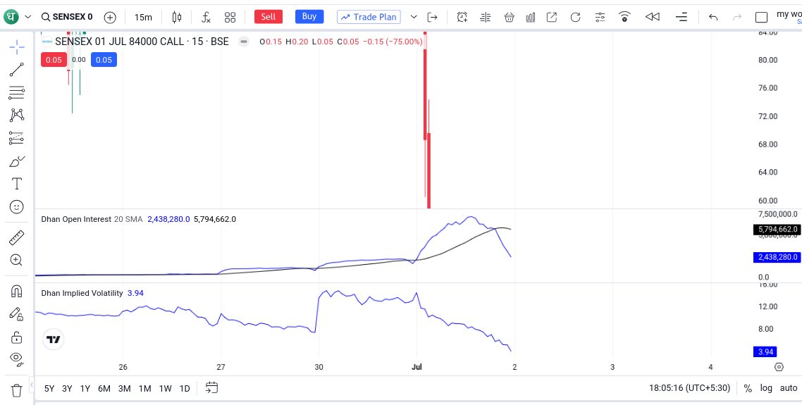Open indicator templates grid icon
Screen dimensions: 802x405
click(230, 18)
